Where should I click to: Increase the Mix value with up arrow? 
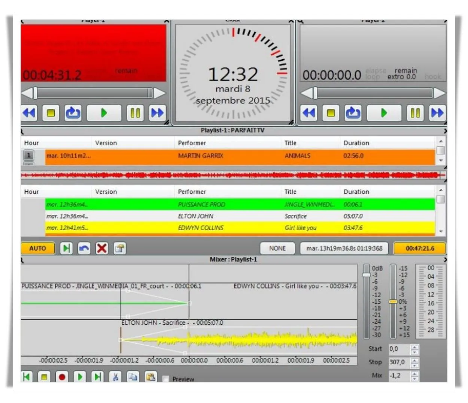(414, 373)
